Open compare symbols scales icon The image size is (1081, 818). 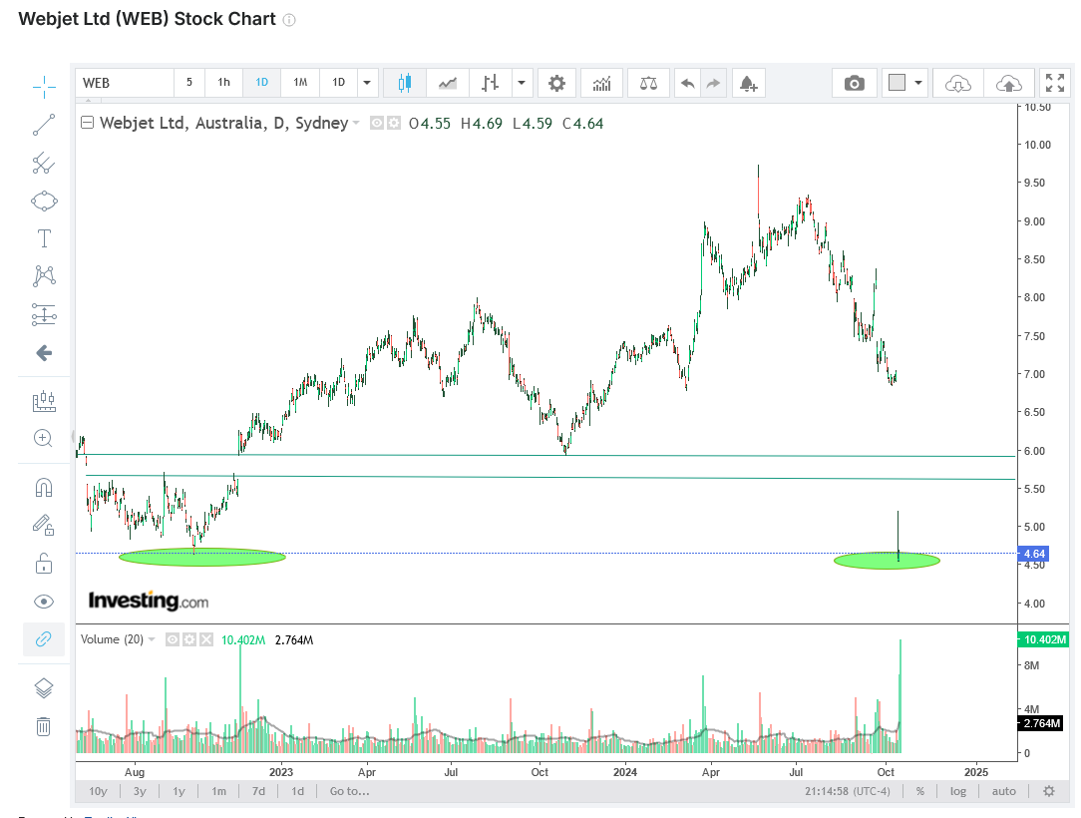[649, 84]
